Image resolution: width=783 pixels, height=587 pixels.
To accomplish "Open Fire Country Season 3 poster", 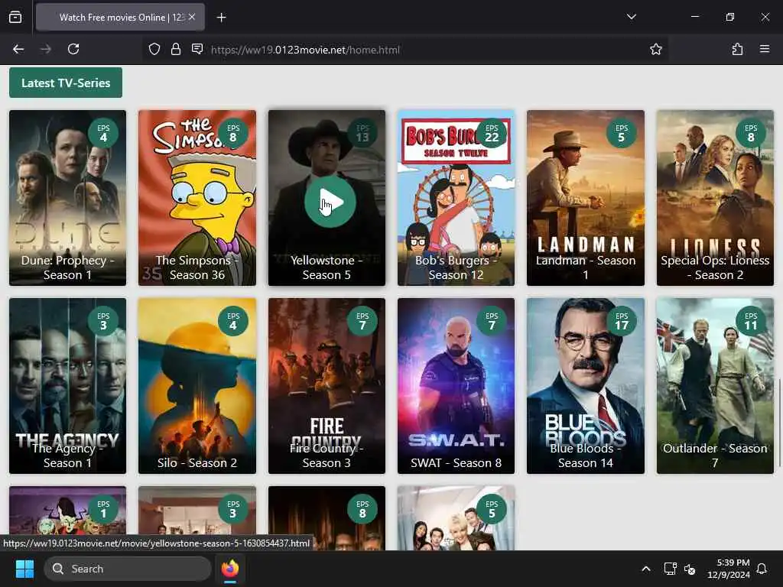I will pyautogui.click(x=327, y=386).
